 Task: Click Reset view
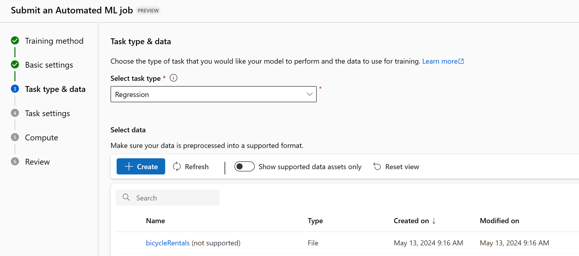396,167
